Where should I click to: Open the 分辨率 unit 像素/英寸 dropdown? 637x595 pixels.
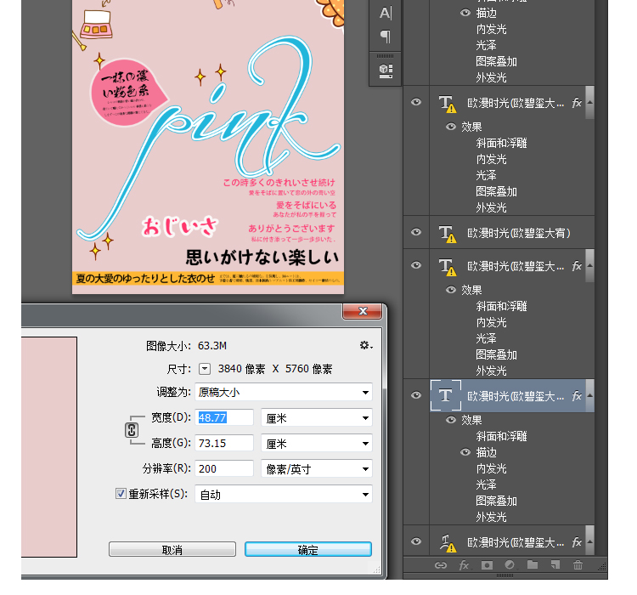click(316, 468)
